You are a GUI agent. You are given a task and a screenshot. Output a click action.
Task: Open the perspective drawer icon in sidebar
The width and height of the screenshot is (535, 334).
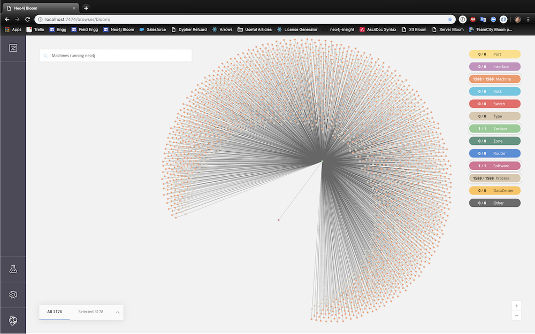click(13, 48)
